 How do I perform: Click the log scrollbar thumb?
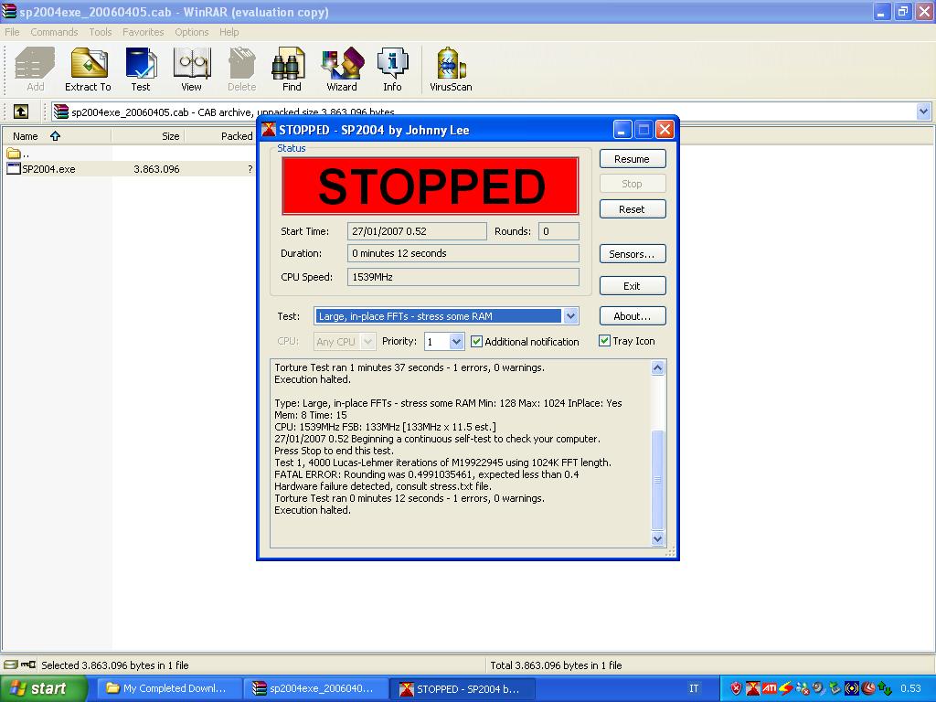coord(657,479)
